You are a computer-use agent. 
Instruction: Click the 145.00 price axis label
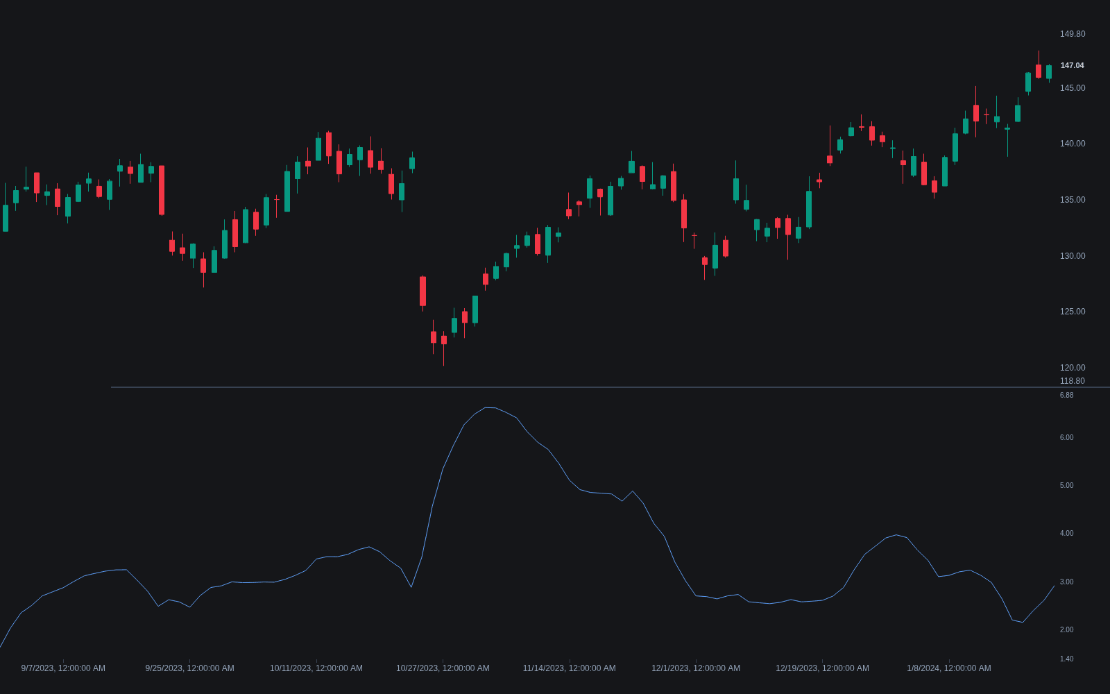(x=1073, y=88)
